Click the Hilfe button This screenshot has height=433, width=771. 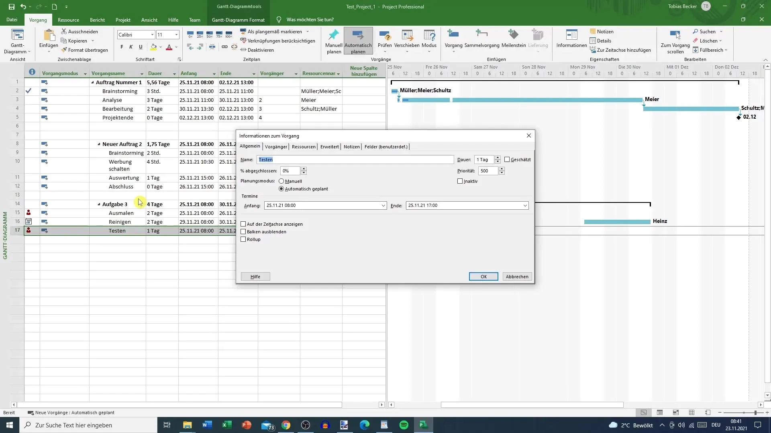tap(255, 277)
